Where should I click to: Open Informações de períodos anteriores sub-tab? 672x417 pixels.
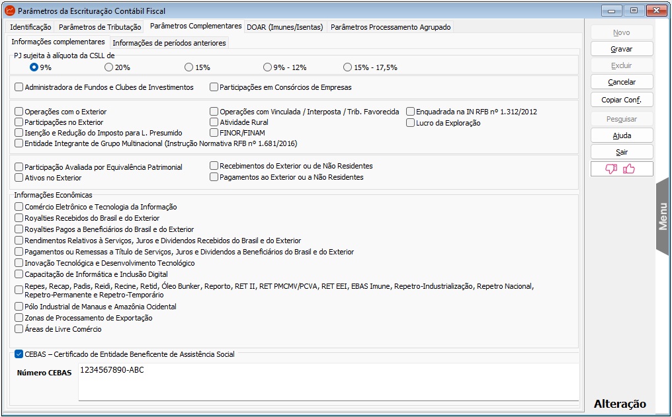[169, 43]
